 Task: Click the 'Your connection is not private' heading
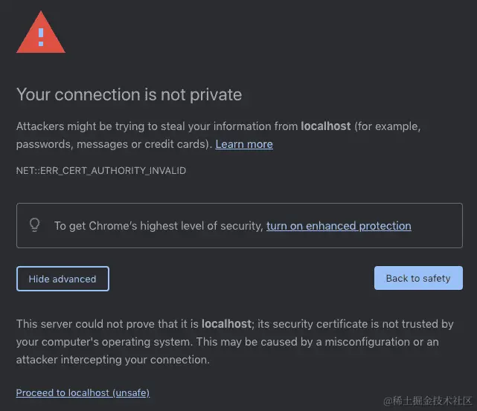[129, 94]
